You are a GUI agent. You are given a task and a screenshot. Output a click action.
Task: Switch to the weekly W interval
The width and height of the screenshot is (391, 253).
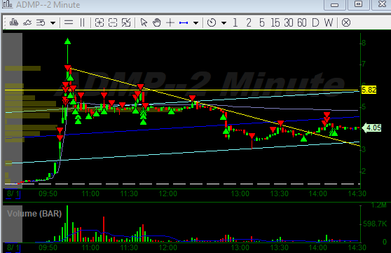click(329, 22)
